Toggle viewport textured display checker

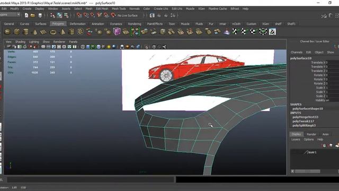[104, 47]
